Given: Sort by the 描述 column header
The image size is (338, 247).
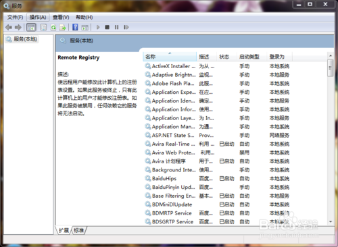Looking at the screenshot, I should (x=207, y=57).
